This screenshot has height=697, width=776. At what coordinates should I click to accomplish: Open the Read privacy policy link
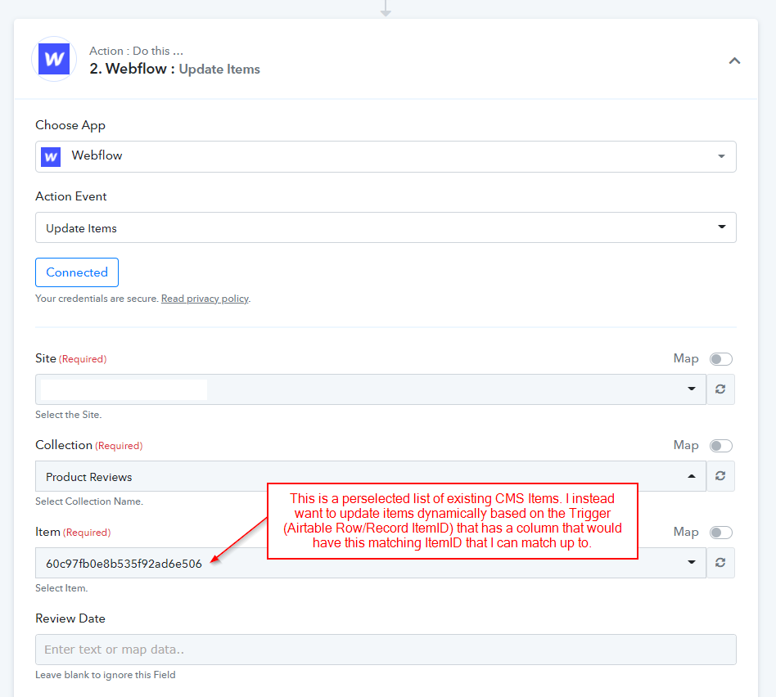pos(205,299)
